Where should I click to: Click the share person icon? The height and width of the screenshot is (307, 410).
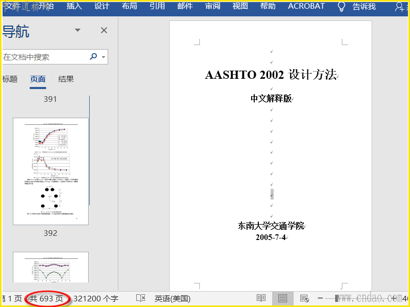pos(399,7)
